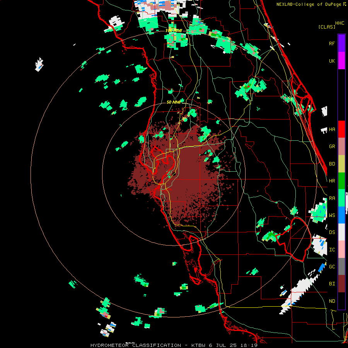Click the blue WS legend color swatch
Image resolution: width=348 pixels, height=348 pixels.
click(341, 215)
